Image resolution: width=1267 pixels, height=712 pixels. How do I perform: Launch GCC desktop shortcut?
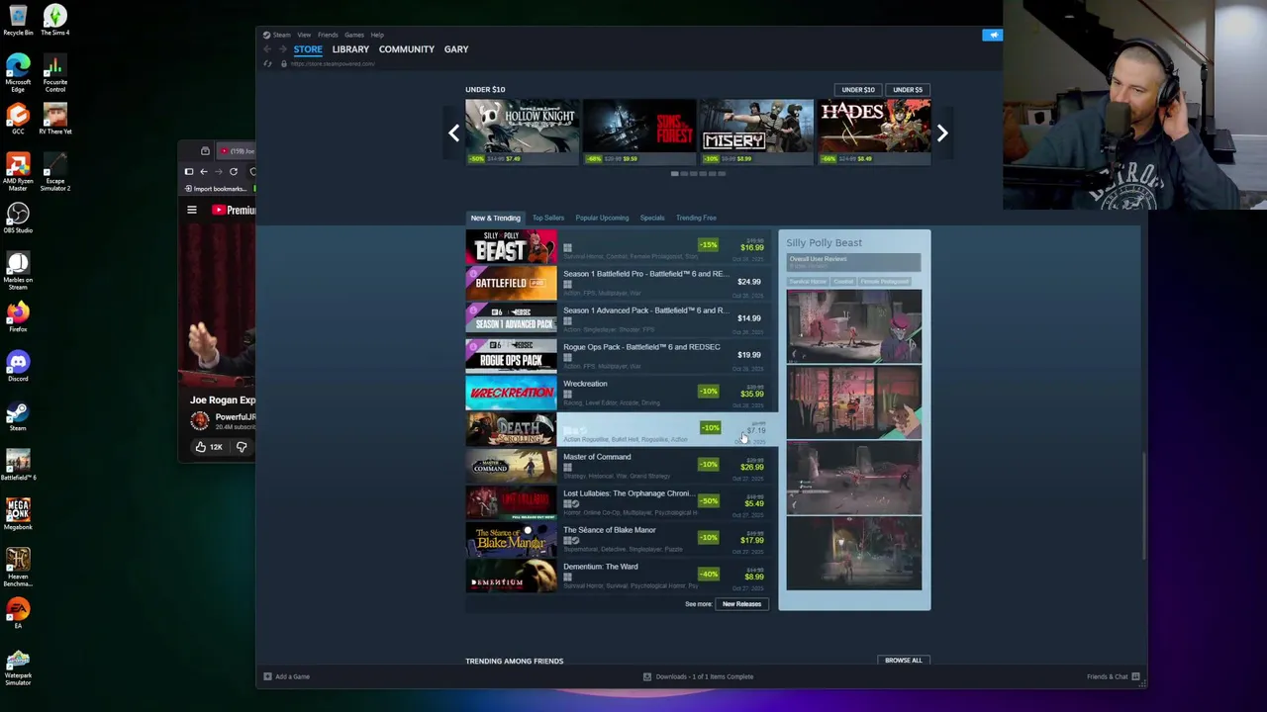point(18,119)
